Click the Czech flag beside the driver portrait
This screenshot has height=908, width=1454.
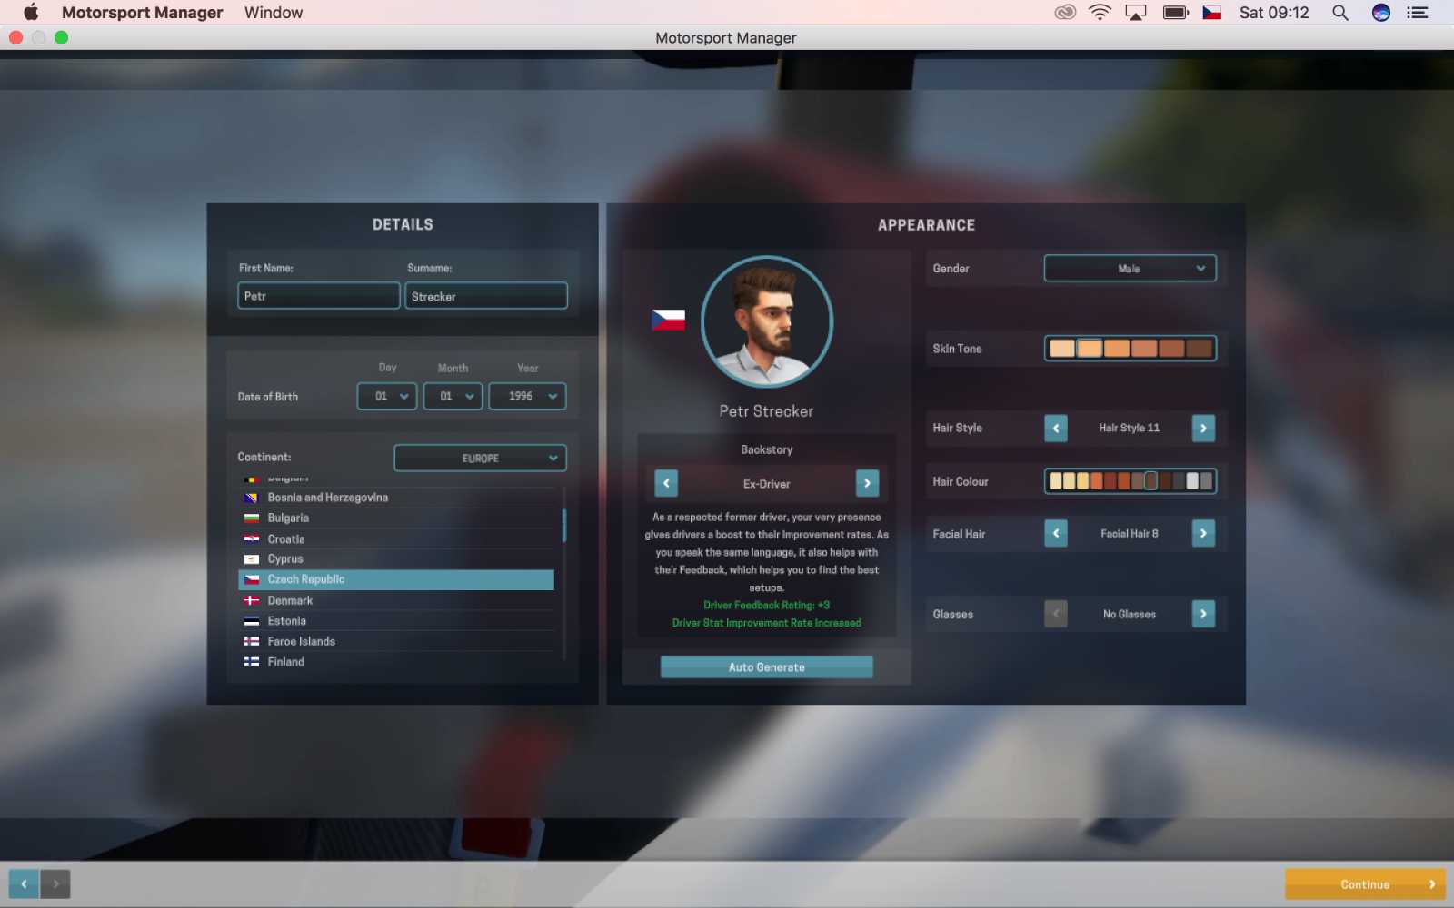coord(669,321)
